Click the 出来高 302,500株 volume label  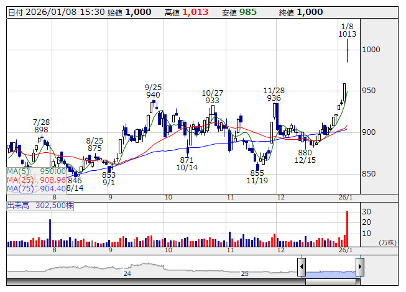click(x=40, y=204)
